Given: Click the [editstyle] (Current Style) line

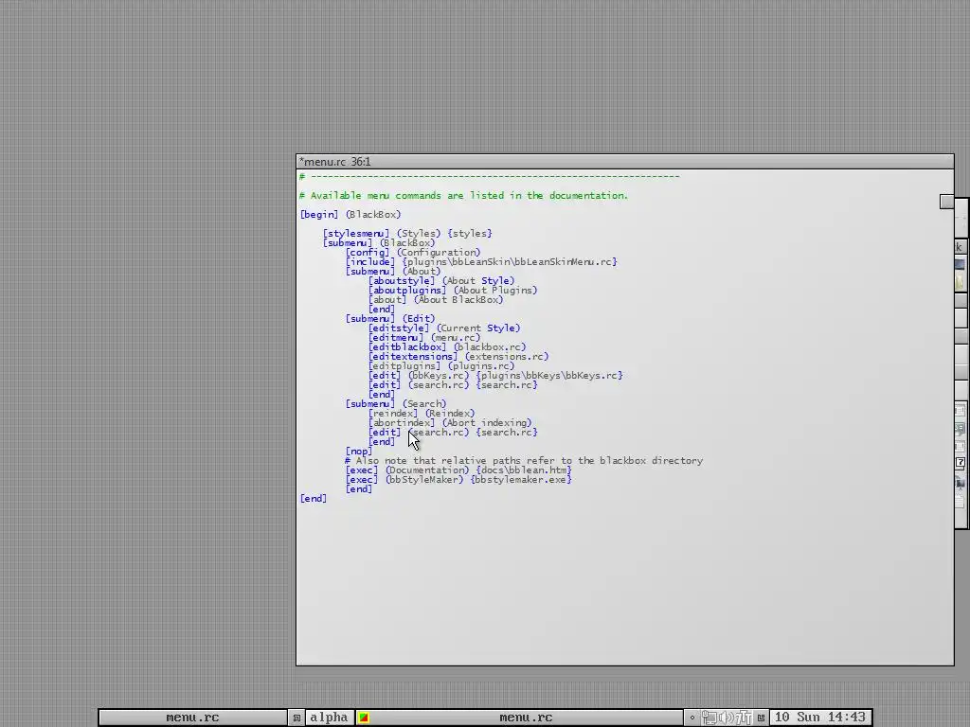Looking at the screenshot, I should [444, 328].
